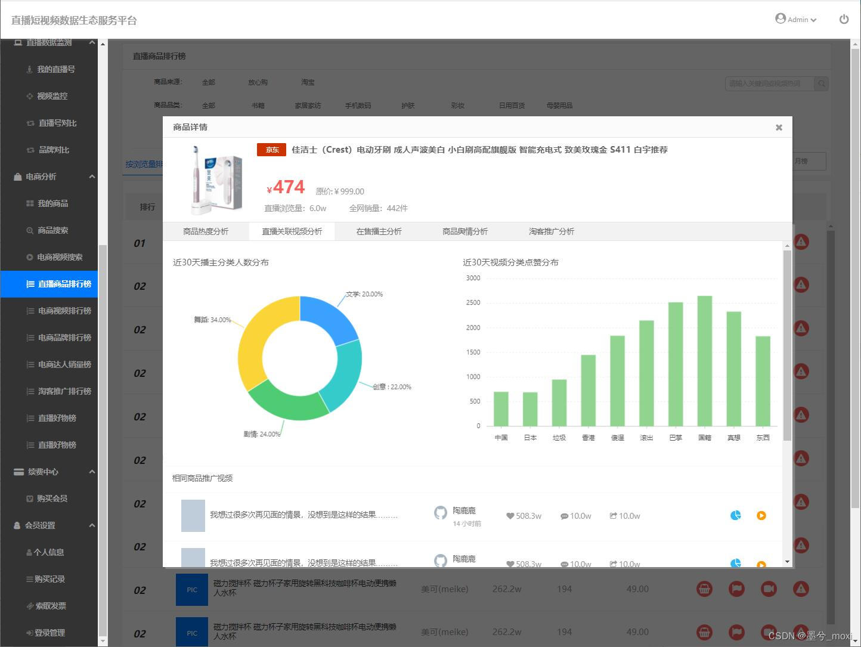Open 索取发票 sidebar item

tap(49, 606)
